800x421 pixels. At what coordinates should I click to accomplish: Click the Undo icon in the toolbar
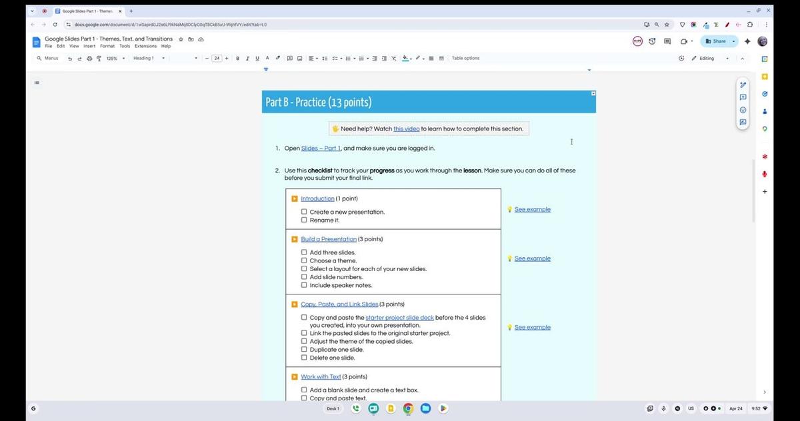(x=70, y=58)
